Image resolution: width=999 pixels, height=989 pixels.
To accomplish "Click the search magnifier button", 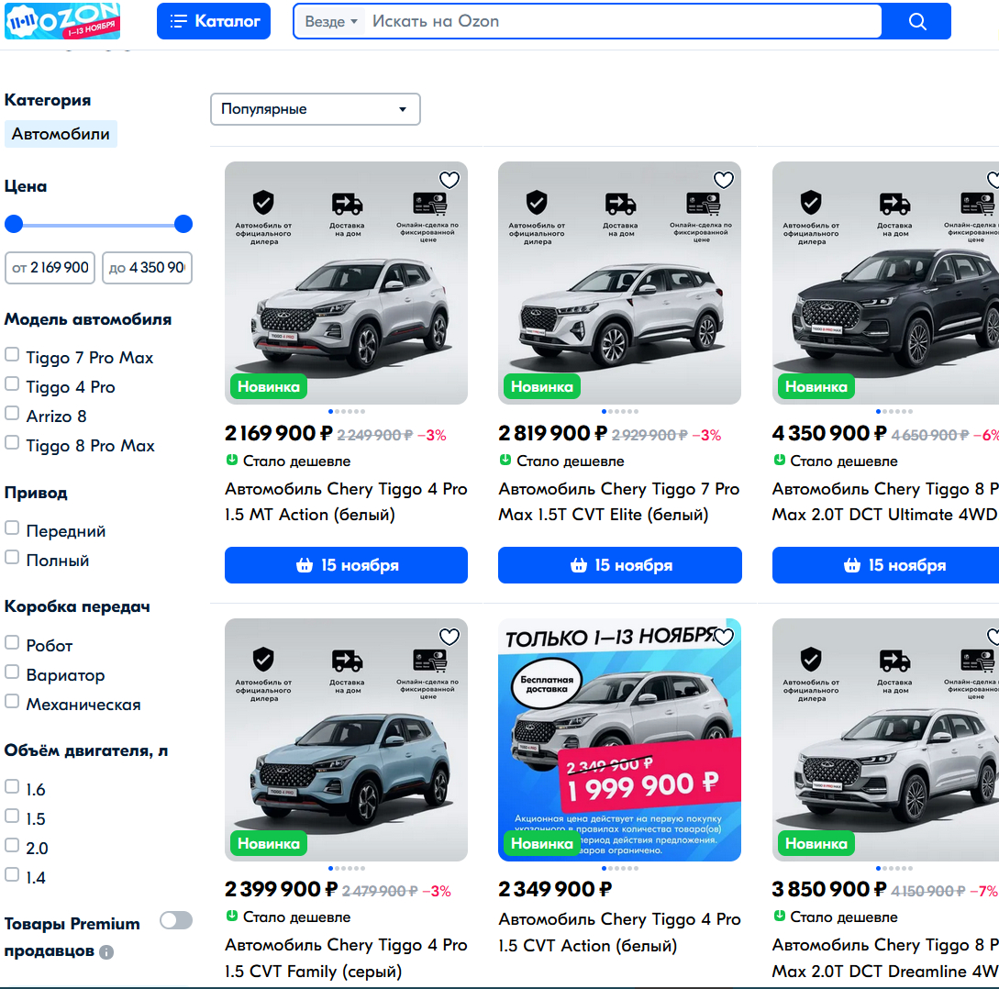I will [916, 22].
